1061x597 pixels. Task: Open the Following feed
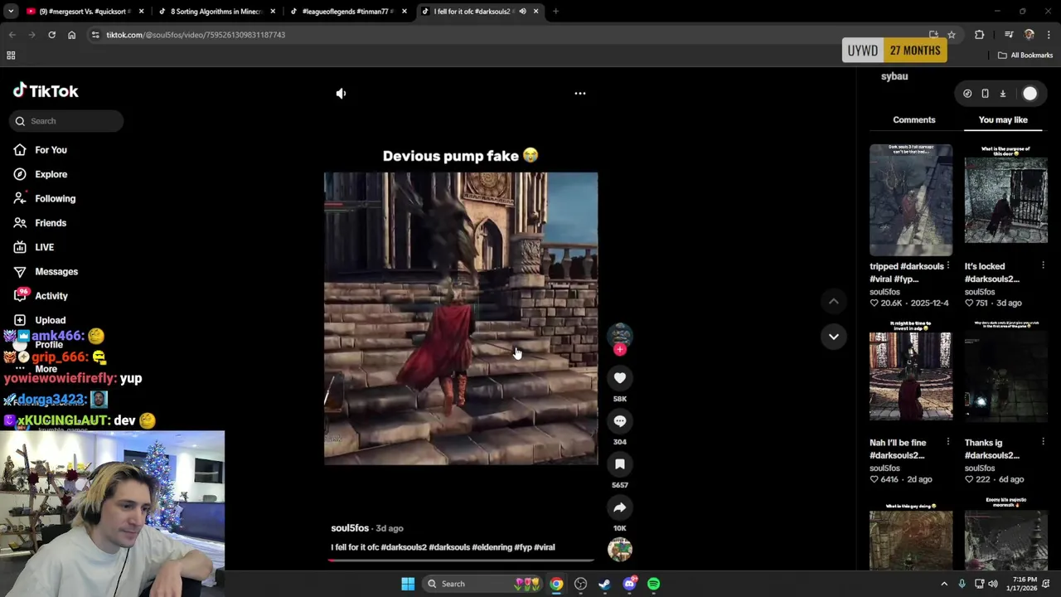(x=45, y=199)
